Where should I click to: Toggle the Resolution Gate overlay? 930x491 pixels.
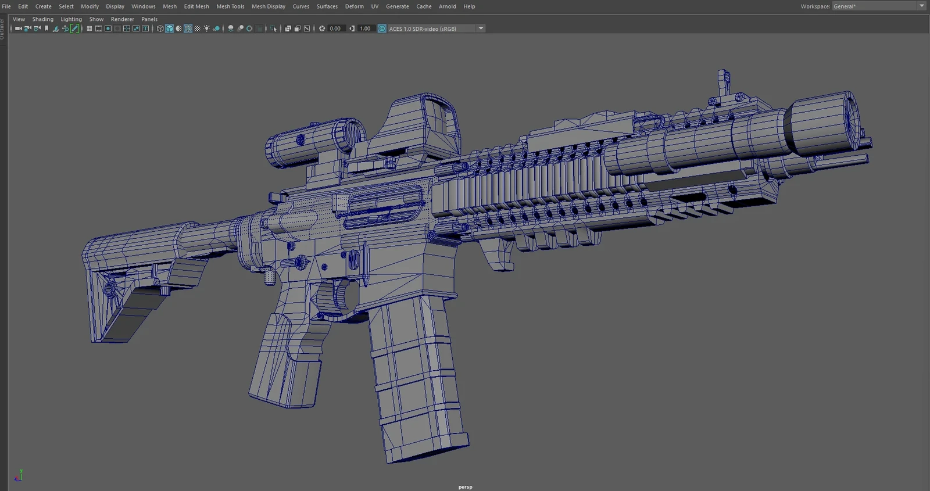(108, 28)
